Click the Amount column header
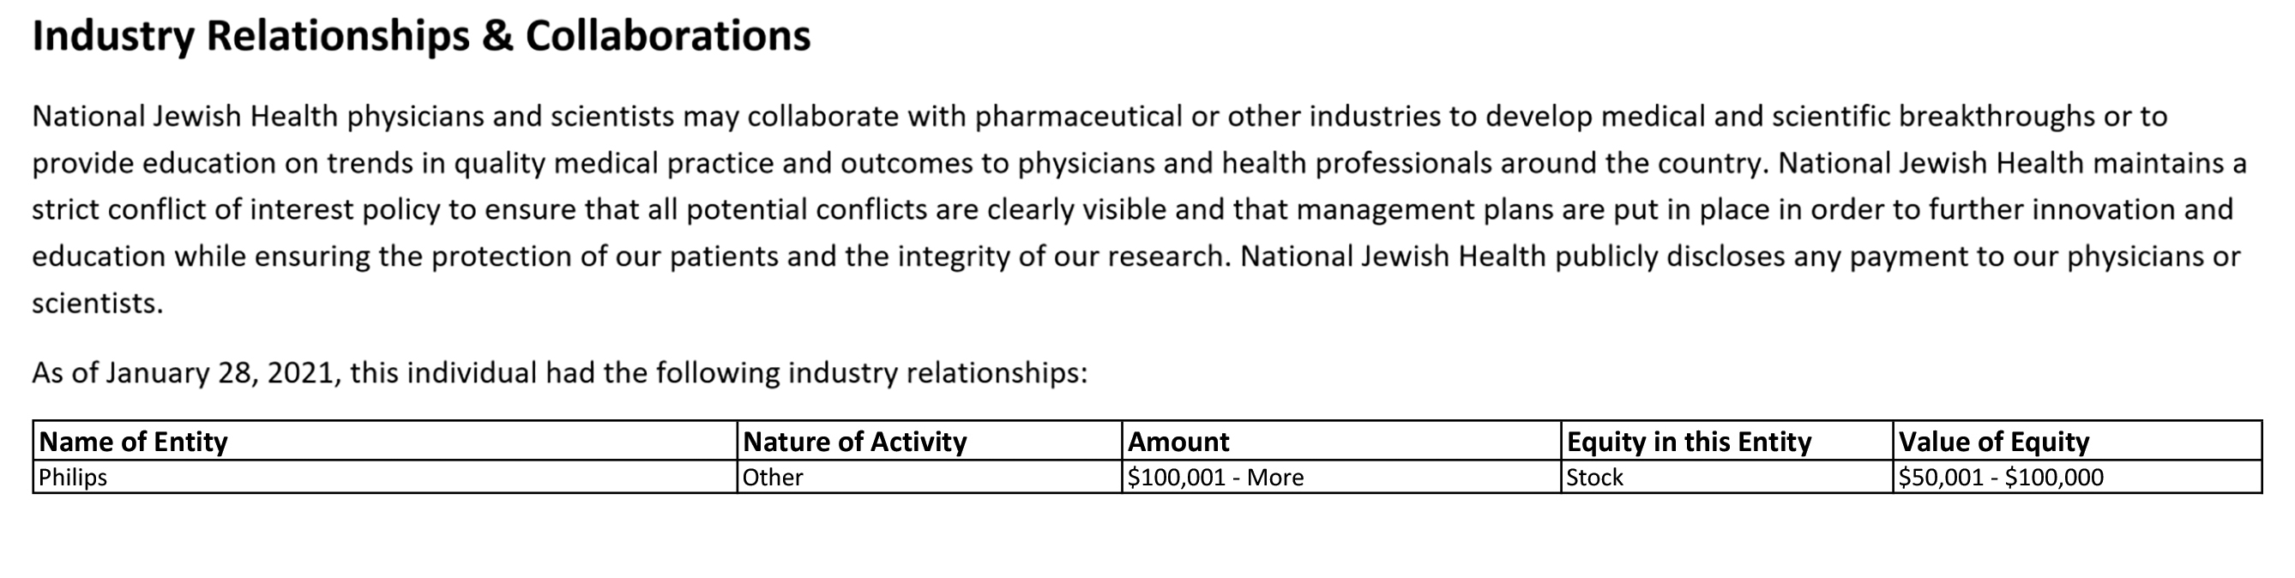 [1340, 441]
